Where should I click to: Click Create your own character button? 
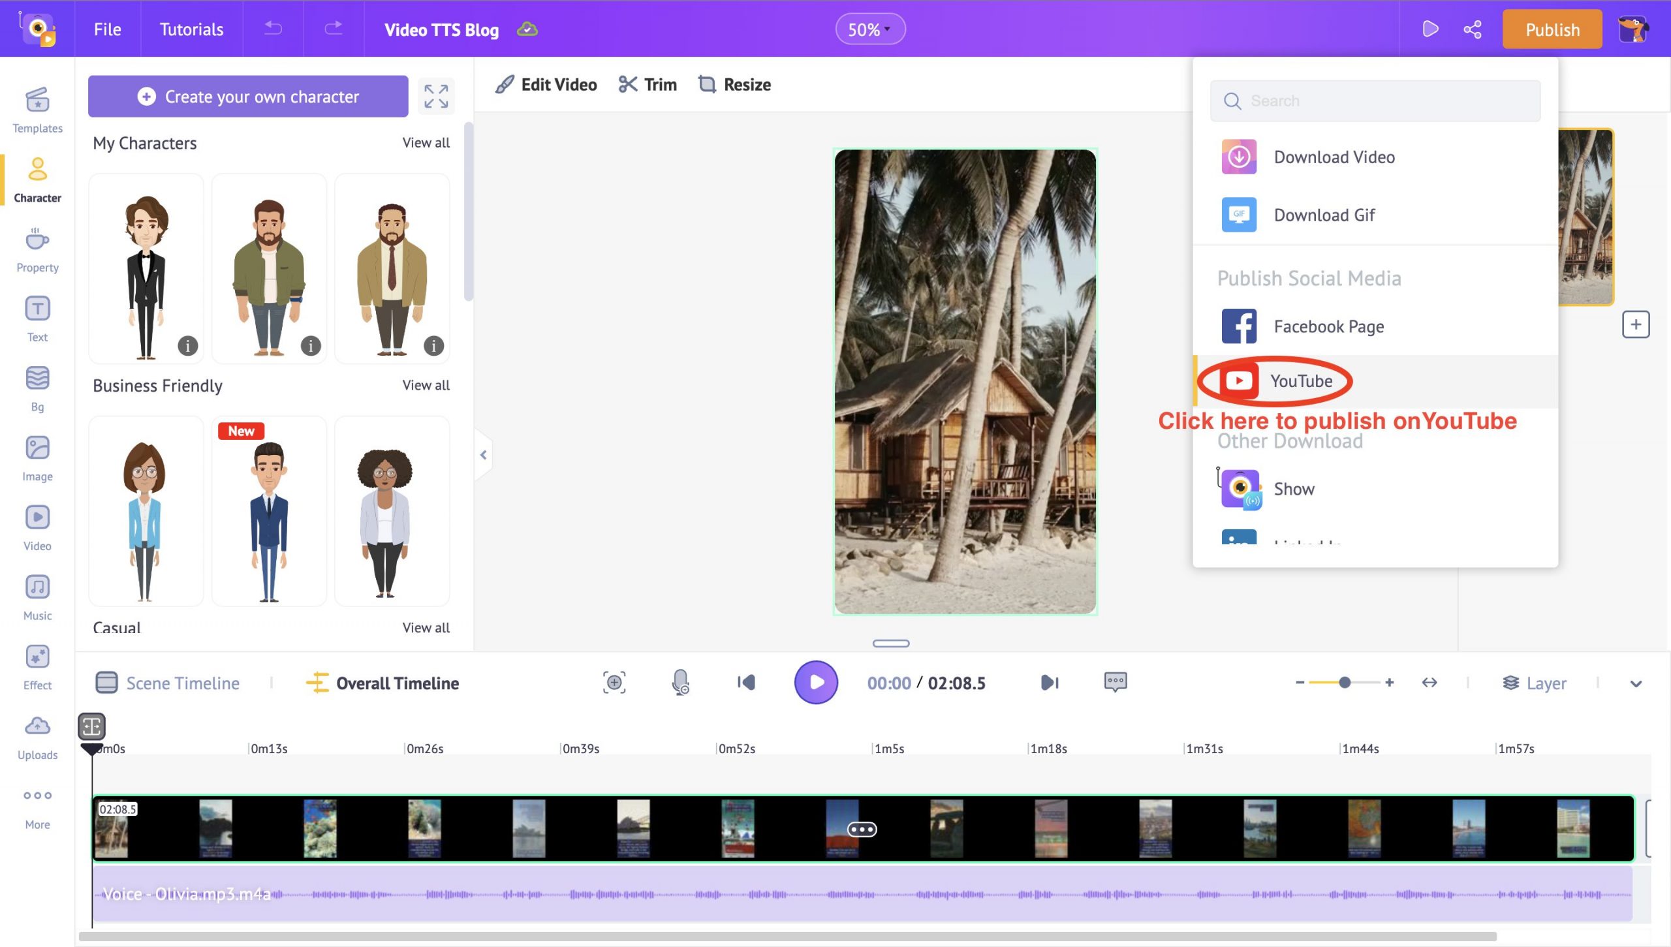(248, 97)
